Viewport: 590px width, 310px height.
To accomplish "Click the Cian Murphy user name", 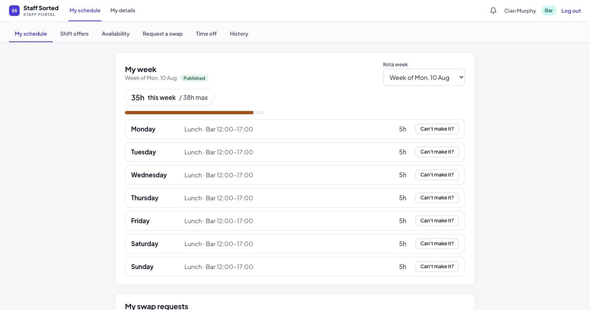I will click(x=520, y=11).
